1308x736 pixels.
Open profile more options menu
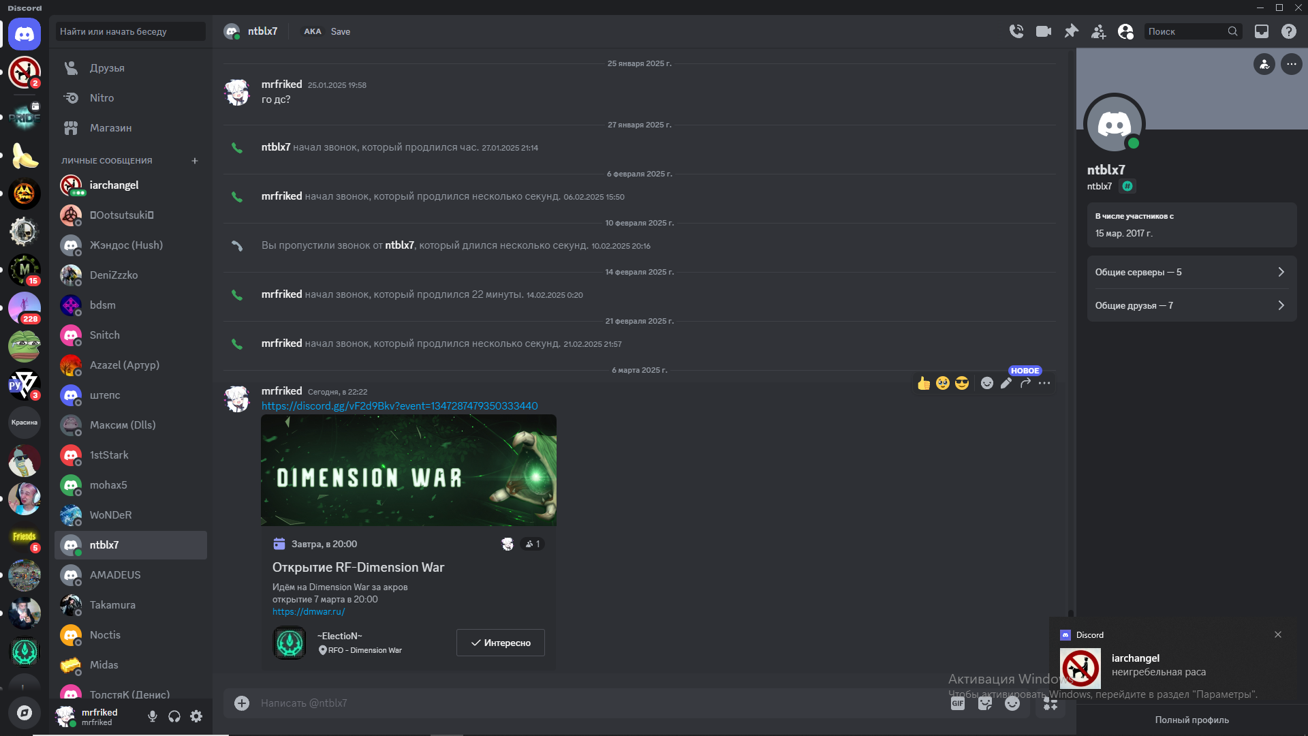click(x=1291, y=64)
